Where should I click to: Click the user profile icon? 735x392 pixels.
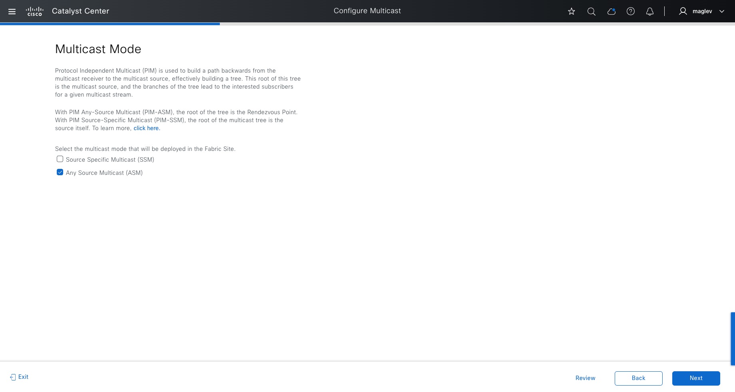pyautogui.click(x=683, y=11)
